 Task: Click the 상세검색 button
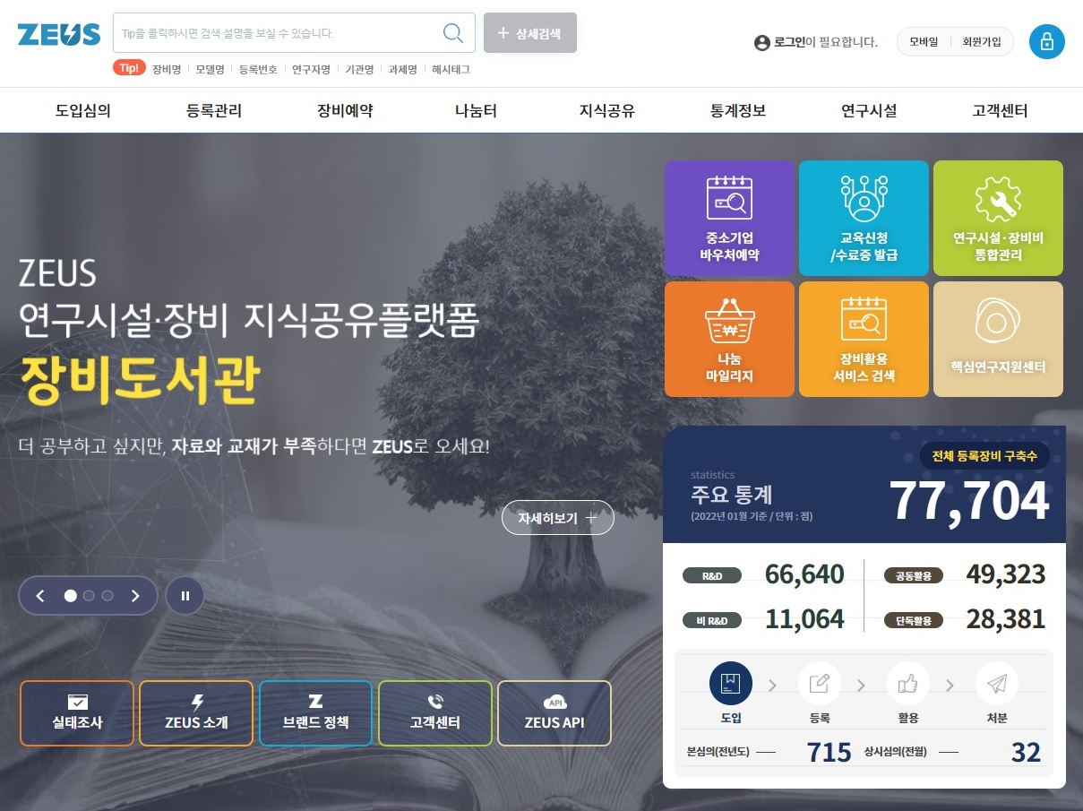[530, 33]
